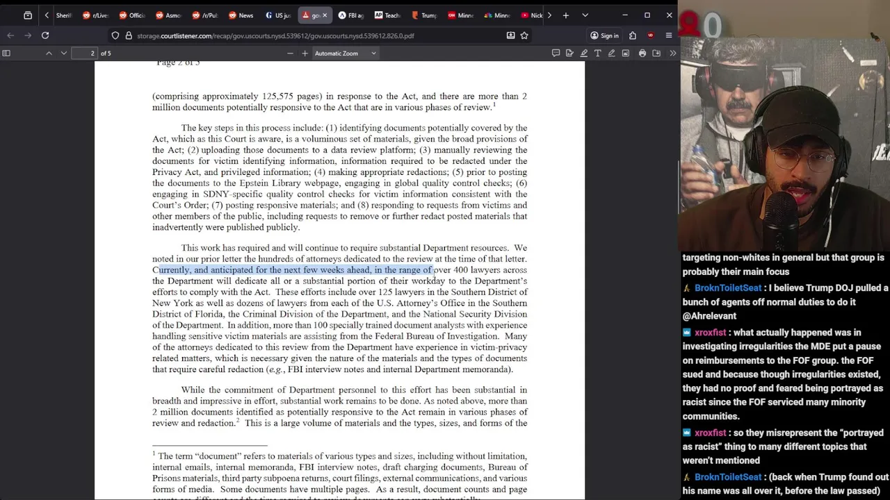Open the uBlock Origin extension
The width and height of the screenshot is (890, 500).
[650, 35]
